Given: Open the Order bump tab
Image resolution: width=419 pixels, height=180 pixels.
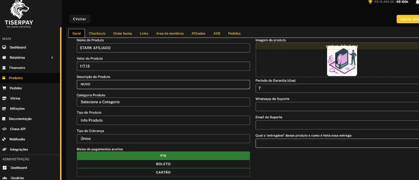Looking at the screenshot, I should [122, 33].
